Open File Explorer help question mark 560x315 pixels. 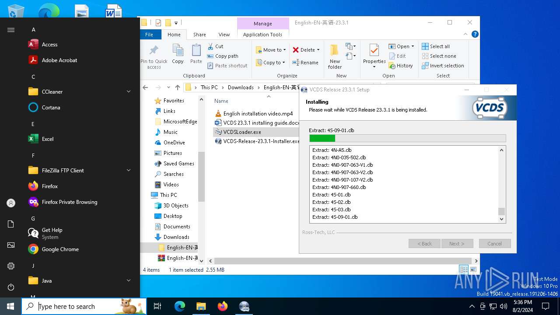tap(475, 34)
